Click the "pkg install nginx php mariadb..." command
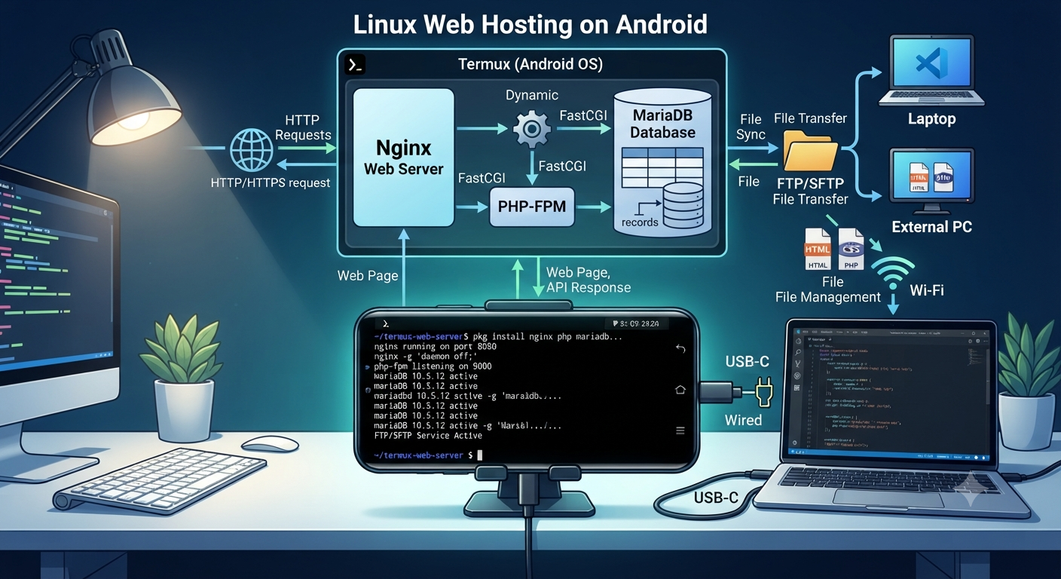 549,335
